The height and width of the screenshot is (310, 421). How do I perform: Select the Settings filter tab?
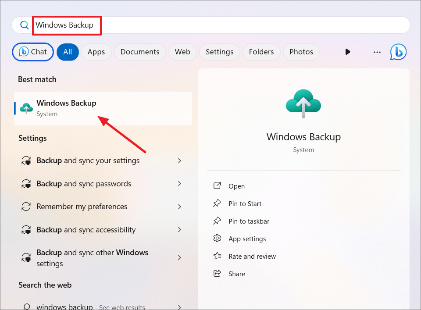[219, 52]
